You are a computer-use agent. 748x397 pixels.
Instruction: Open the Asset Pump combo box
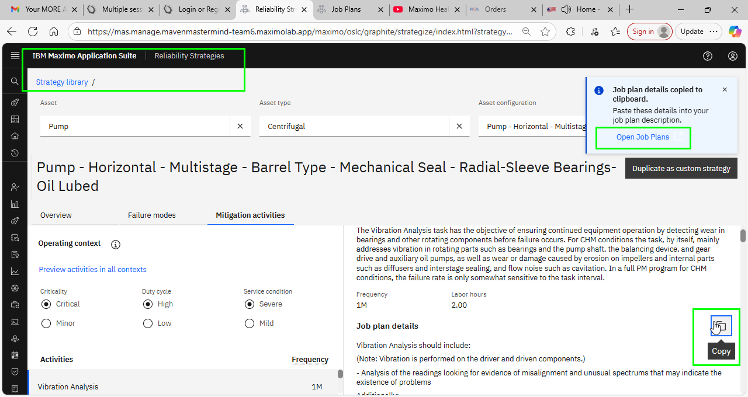pos(134,126)
